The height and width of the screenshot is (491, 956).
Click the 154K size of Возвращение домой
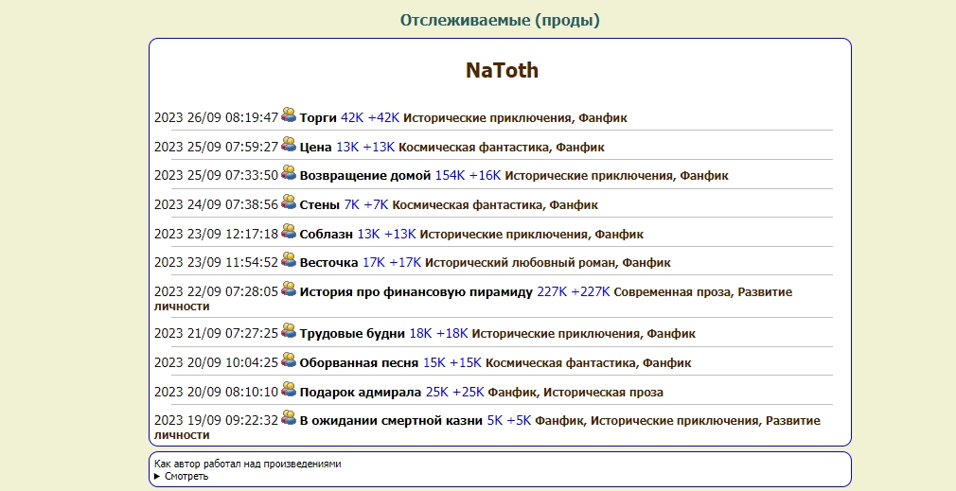pyautogui.click(x=450, y=175)
